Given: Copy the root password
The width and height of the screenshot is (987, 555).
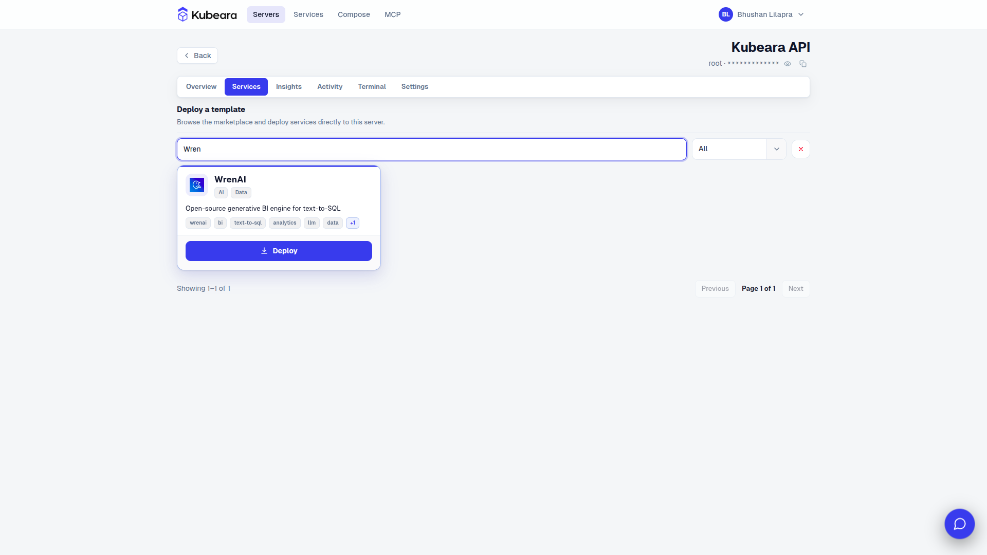Looking at the screenshot, I should tap(803, 64).
